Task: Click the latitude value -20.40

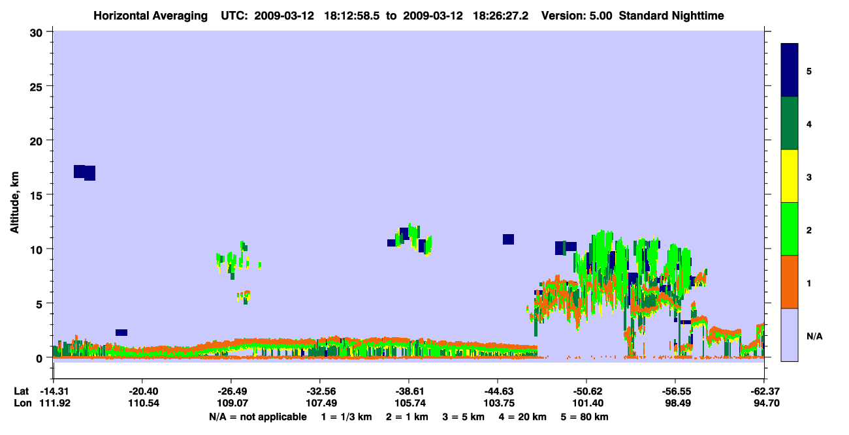Action: pos(142,391)
